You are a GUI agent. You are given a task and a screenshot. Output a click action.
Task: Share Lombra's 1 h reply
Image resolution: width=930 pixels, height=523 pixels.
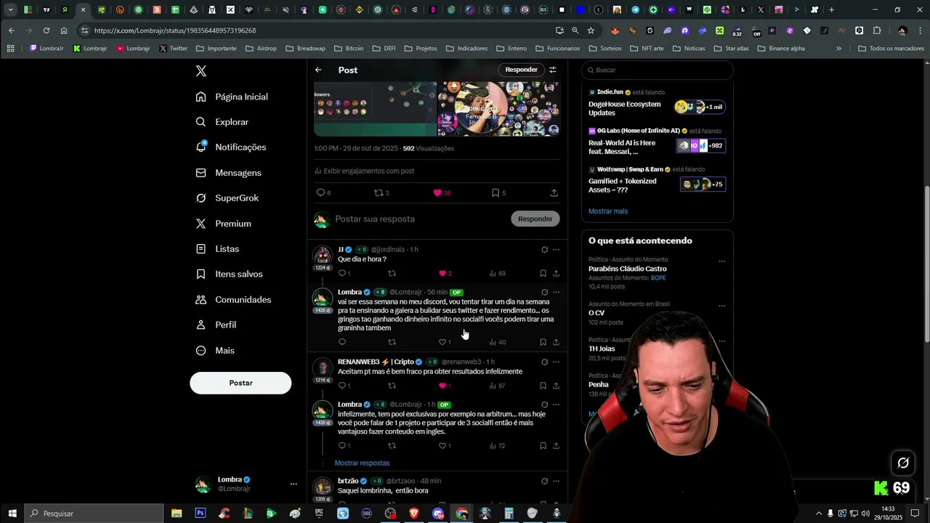(556, 446)
